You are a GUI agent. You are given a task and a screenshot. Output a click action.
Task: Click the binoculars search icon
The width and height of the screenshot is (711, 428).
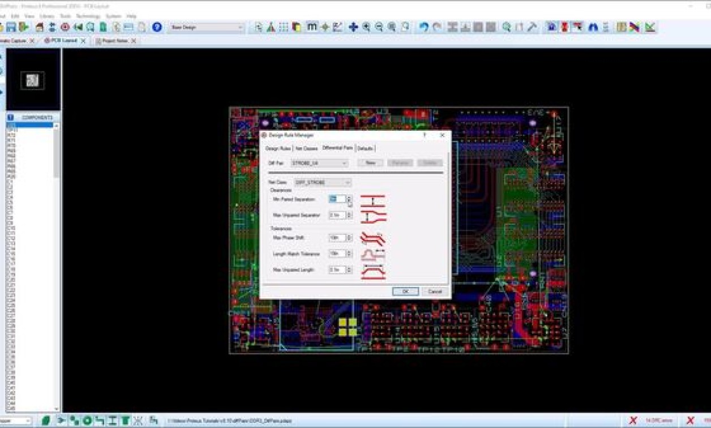click(x=593, y=27)
